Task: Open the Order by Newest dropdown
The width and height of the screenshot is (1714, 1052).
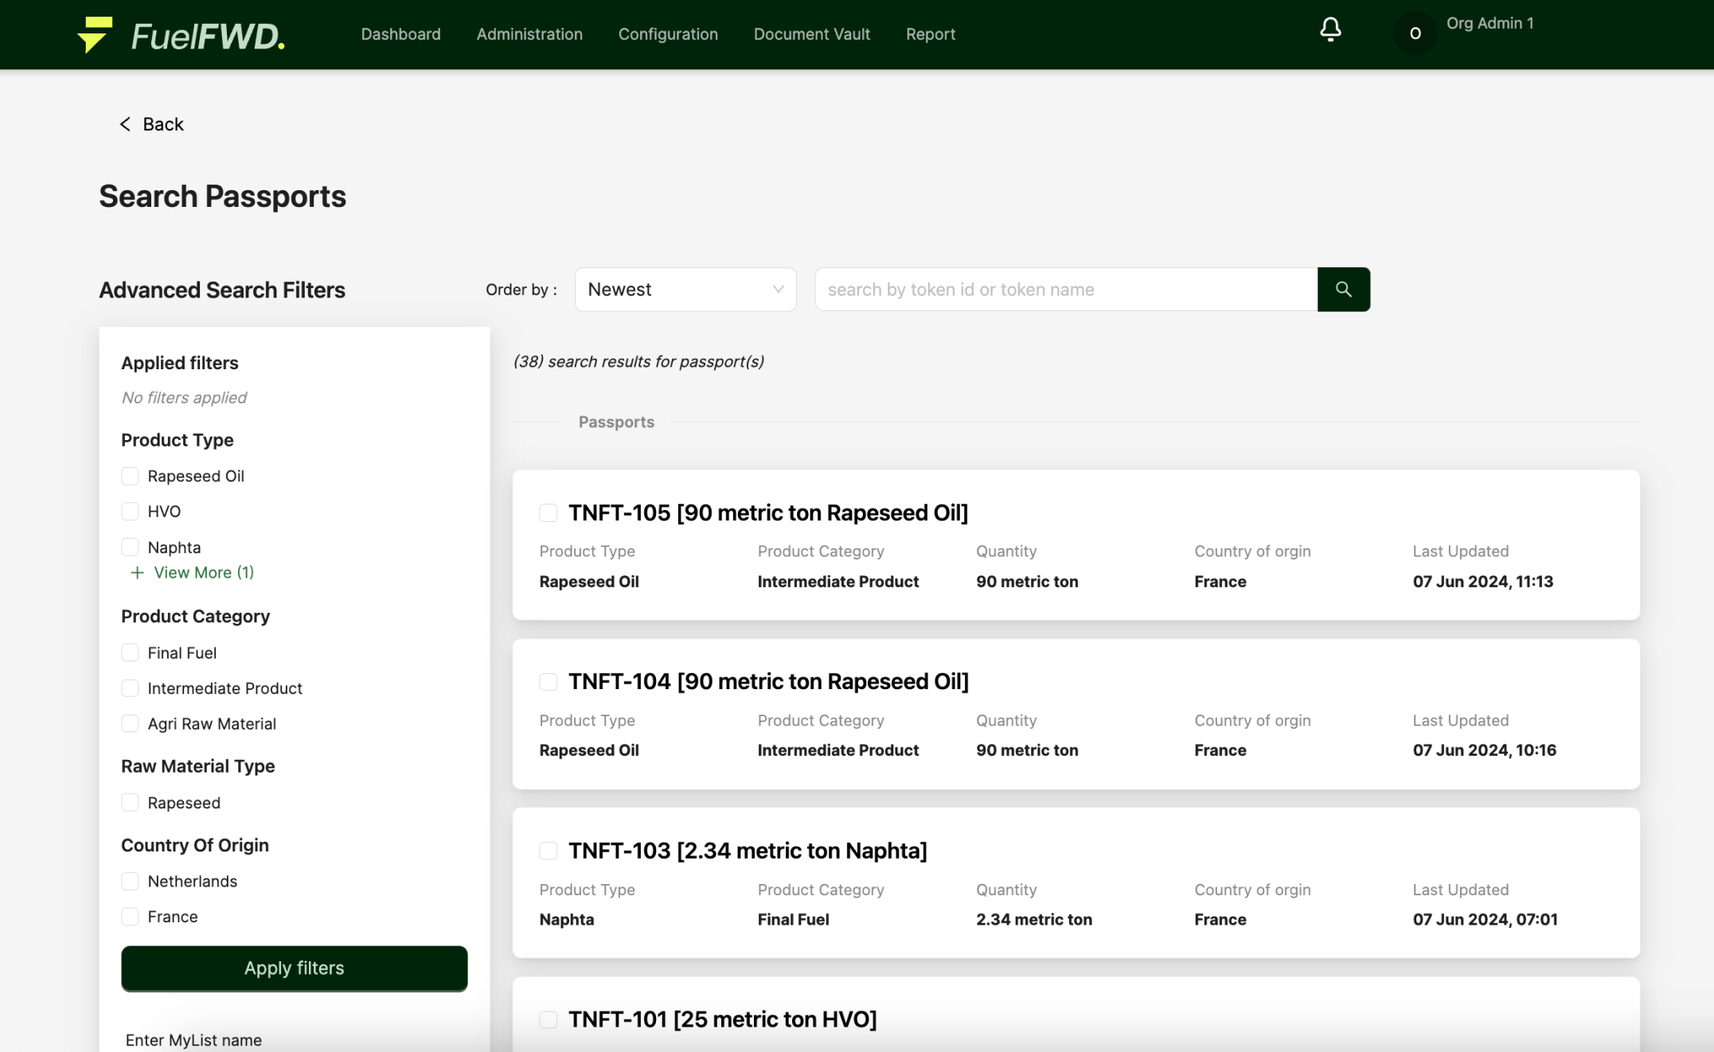Action: pyautogui.click(x=685, y=290)
